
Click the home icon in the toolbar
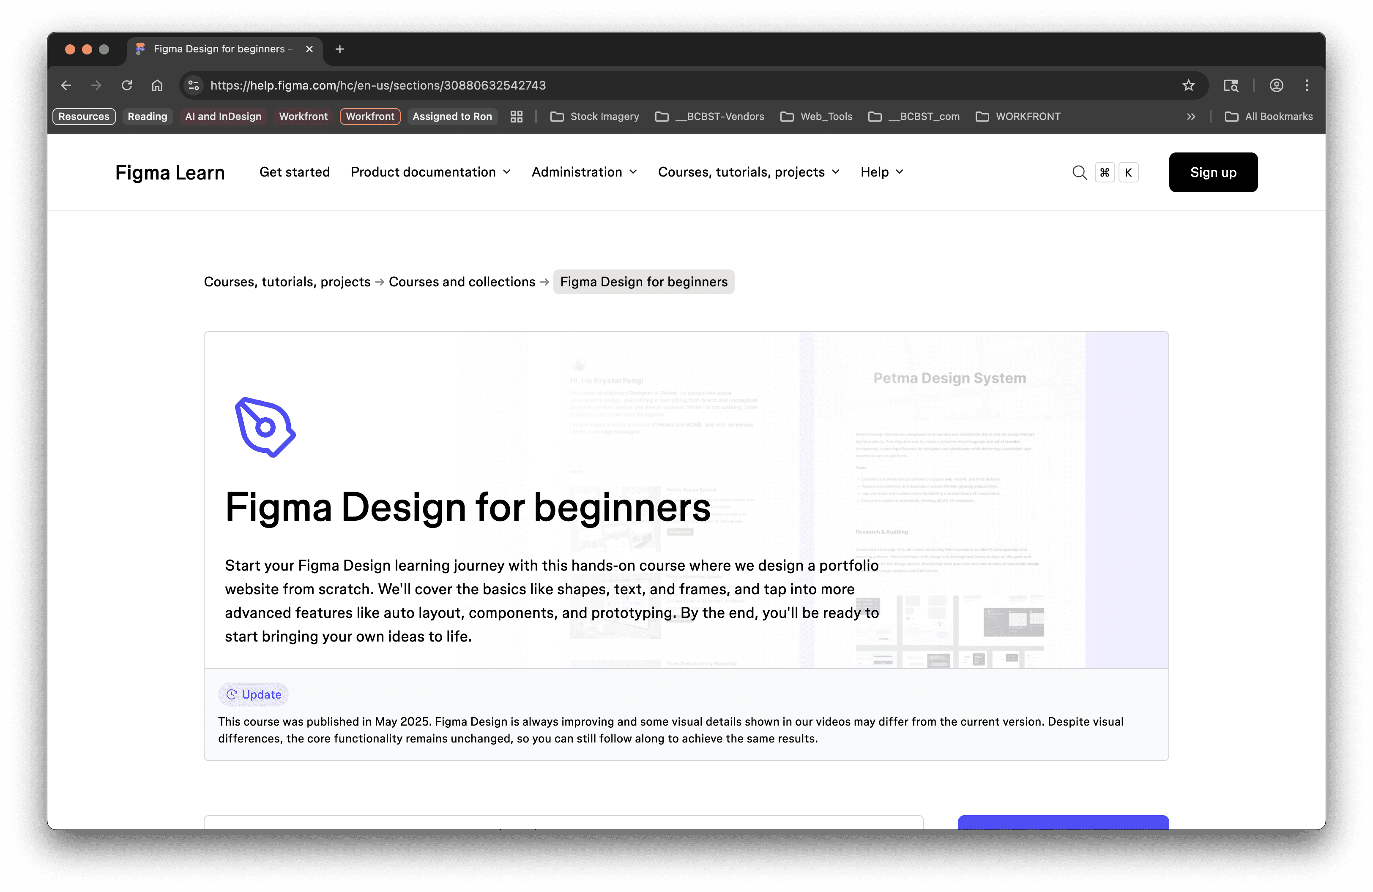(x=157, y=85)
